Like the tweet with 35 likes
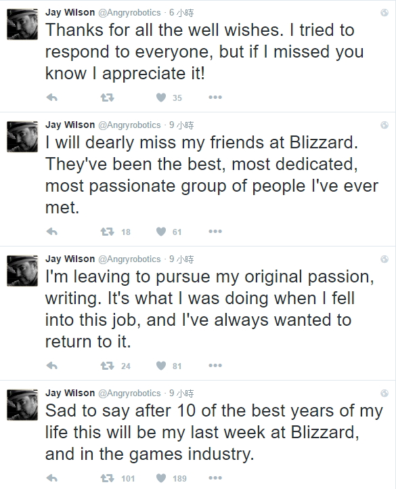This screenshot has height=489, width=396. [161, 98]
